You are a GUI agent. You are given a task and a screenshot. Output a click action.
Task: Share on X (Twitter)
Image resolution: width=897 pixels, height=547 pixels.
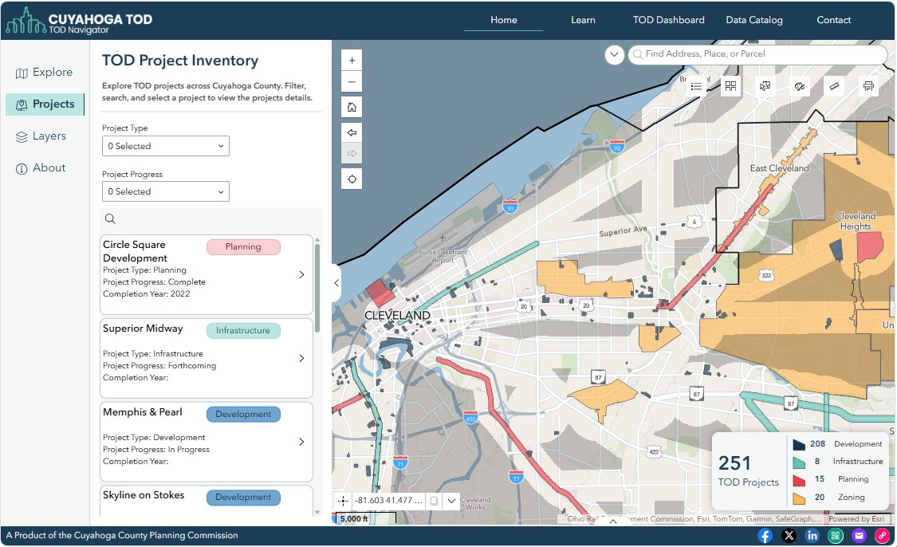click(x=789, y=536)
